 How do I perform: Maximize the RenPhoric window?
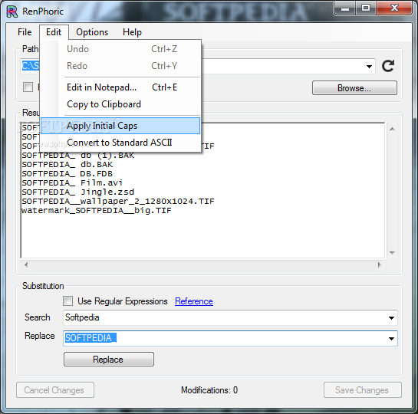pyautogui.click(x=366, y=8)
